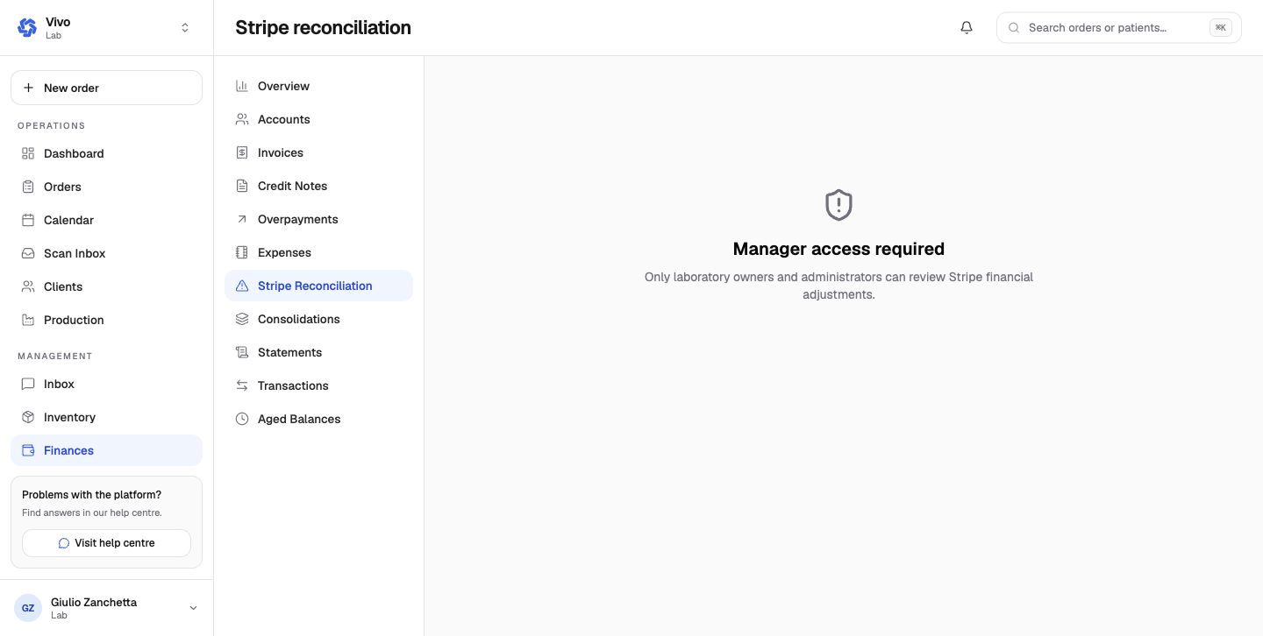1263x636 pixels.
Task: Expand the Vivo Lab workspace switcher
Action: (185, 28)
